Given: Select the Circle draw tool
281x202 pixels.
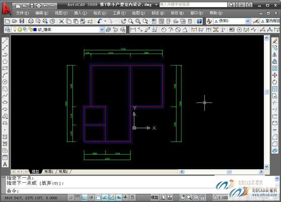Looking at the screenshot, I should pos(5,82).
